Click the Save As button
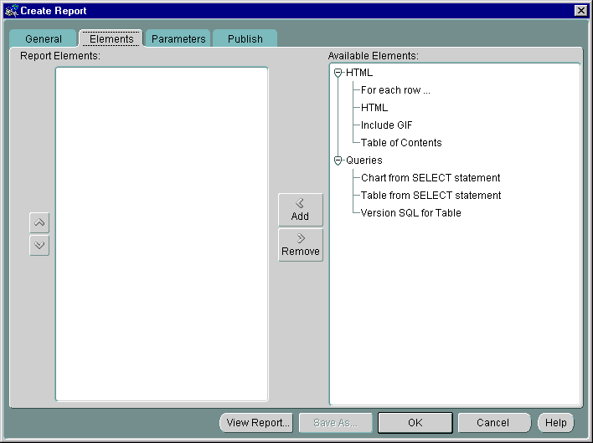This screenshot has width=593, height=443. (x=336, y=423)
